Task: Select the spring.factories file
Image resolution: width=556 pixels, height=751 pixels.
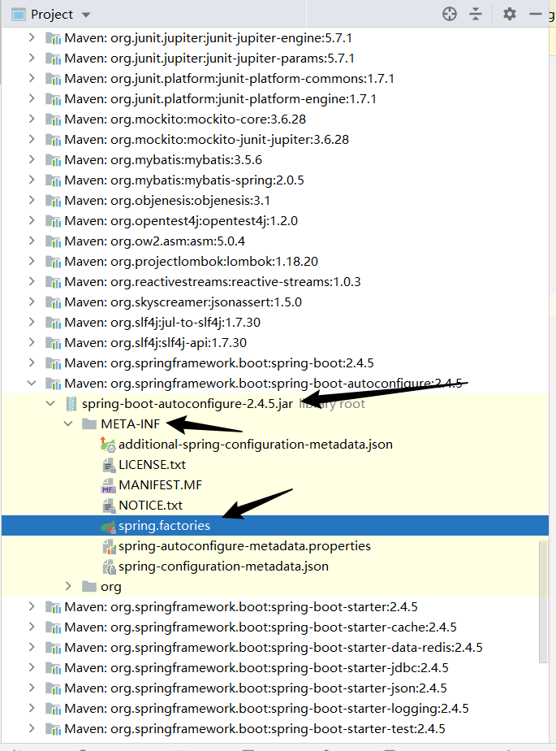Action: pos(164,525)
